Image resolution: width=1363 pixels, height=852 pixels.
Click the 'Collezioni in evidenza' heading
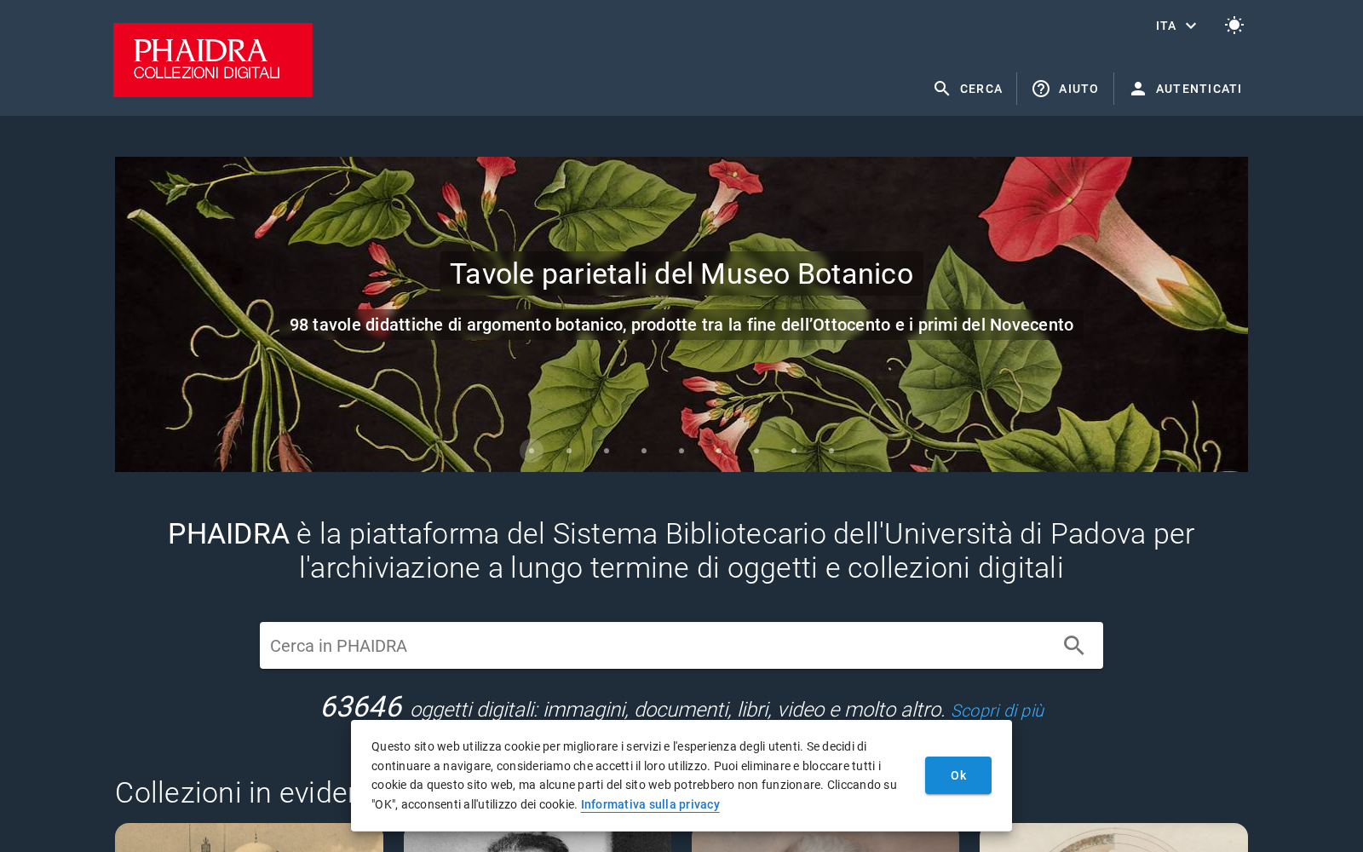point(233,792)
